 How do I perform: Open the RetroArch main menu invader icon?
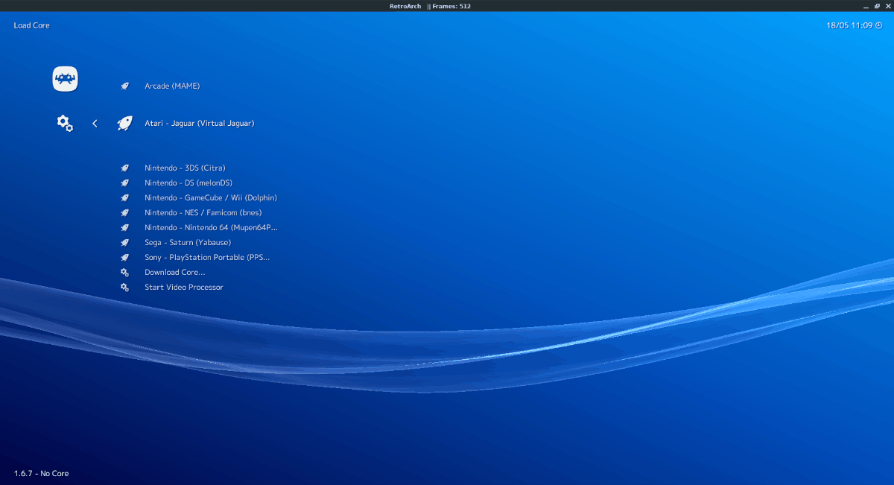pos(65,79)
